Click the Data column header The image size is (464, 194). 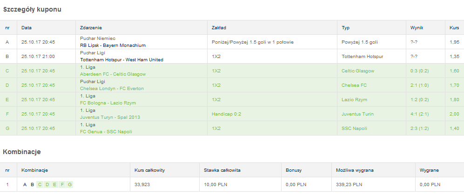pyautogui.click(x=27, y=28)
